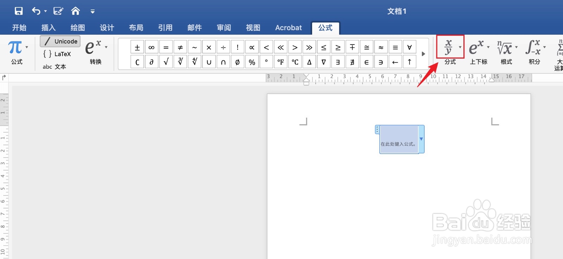563x259 pixels.
Task: Open the 引用 tab
Action: pos(165,28)
